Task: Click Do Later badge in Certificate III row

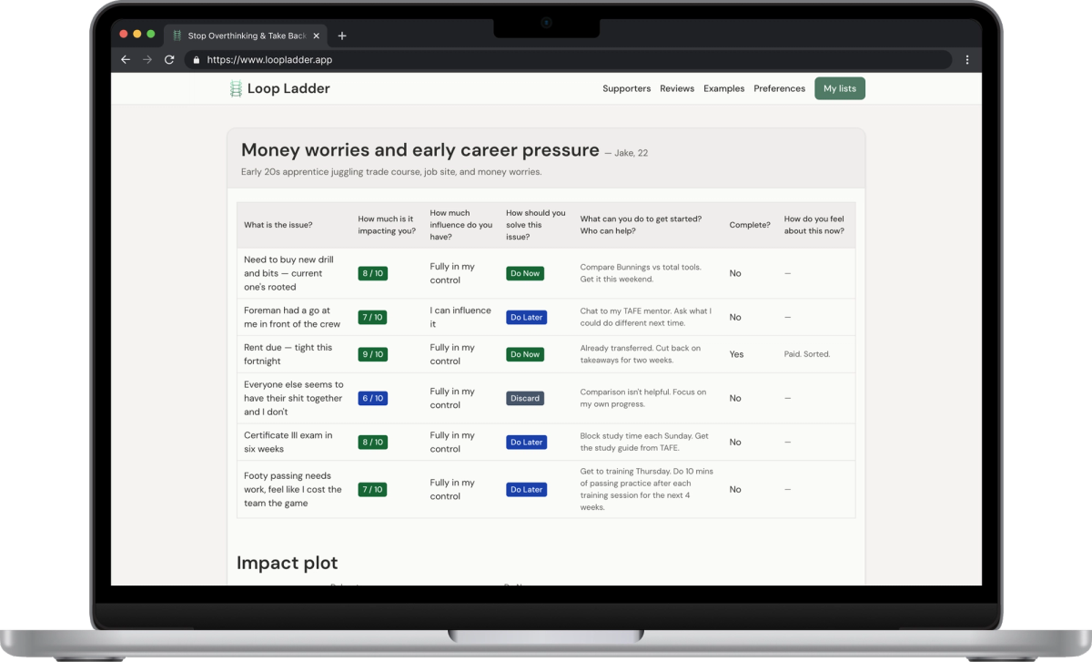Action: pos(526,442)
